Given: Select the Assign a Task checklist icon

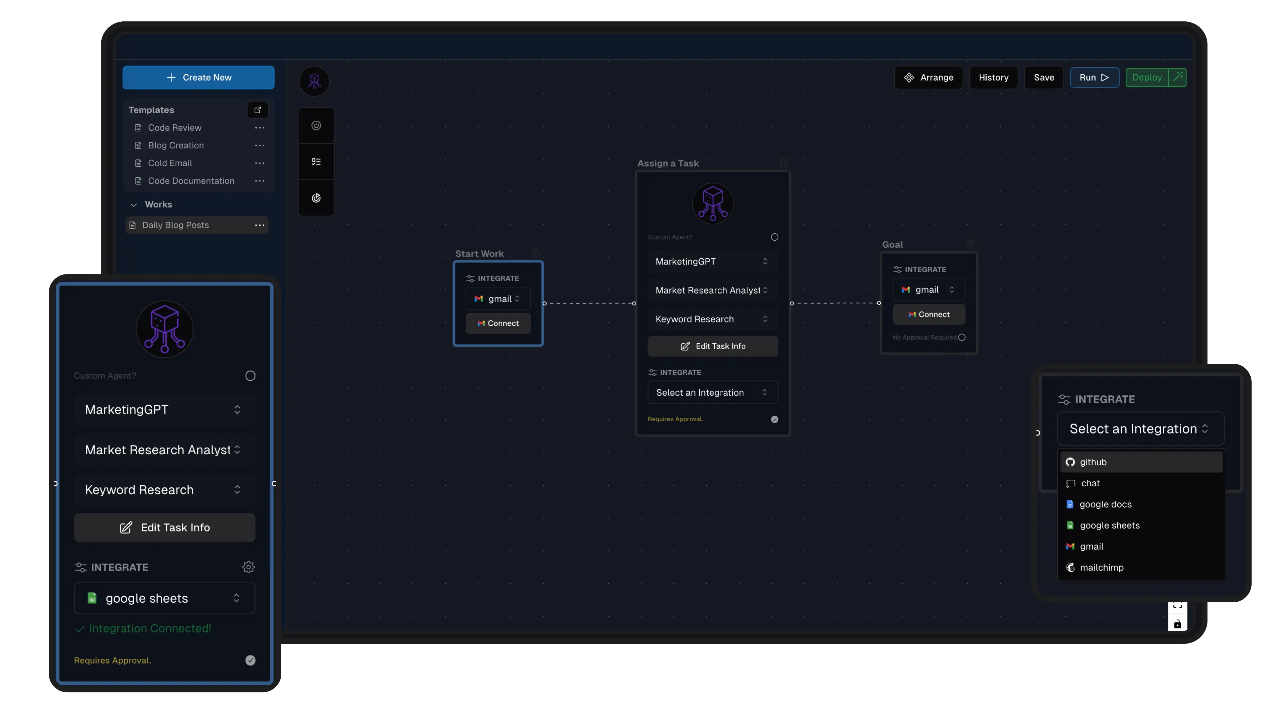Looking at the screenshot, I should (316, 161).
